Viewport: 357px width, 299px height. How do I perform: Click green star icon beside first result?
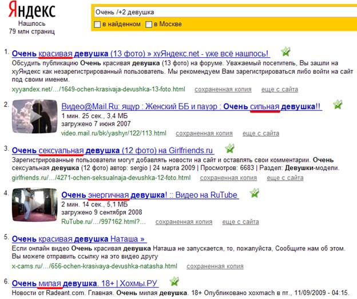coord(284,51)
